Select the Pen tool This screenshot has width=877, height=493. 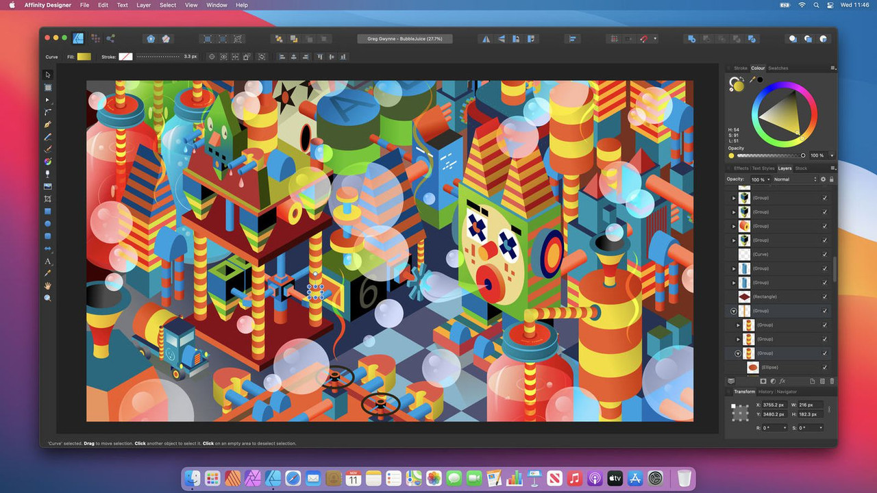click(48, 124)
